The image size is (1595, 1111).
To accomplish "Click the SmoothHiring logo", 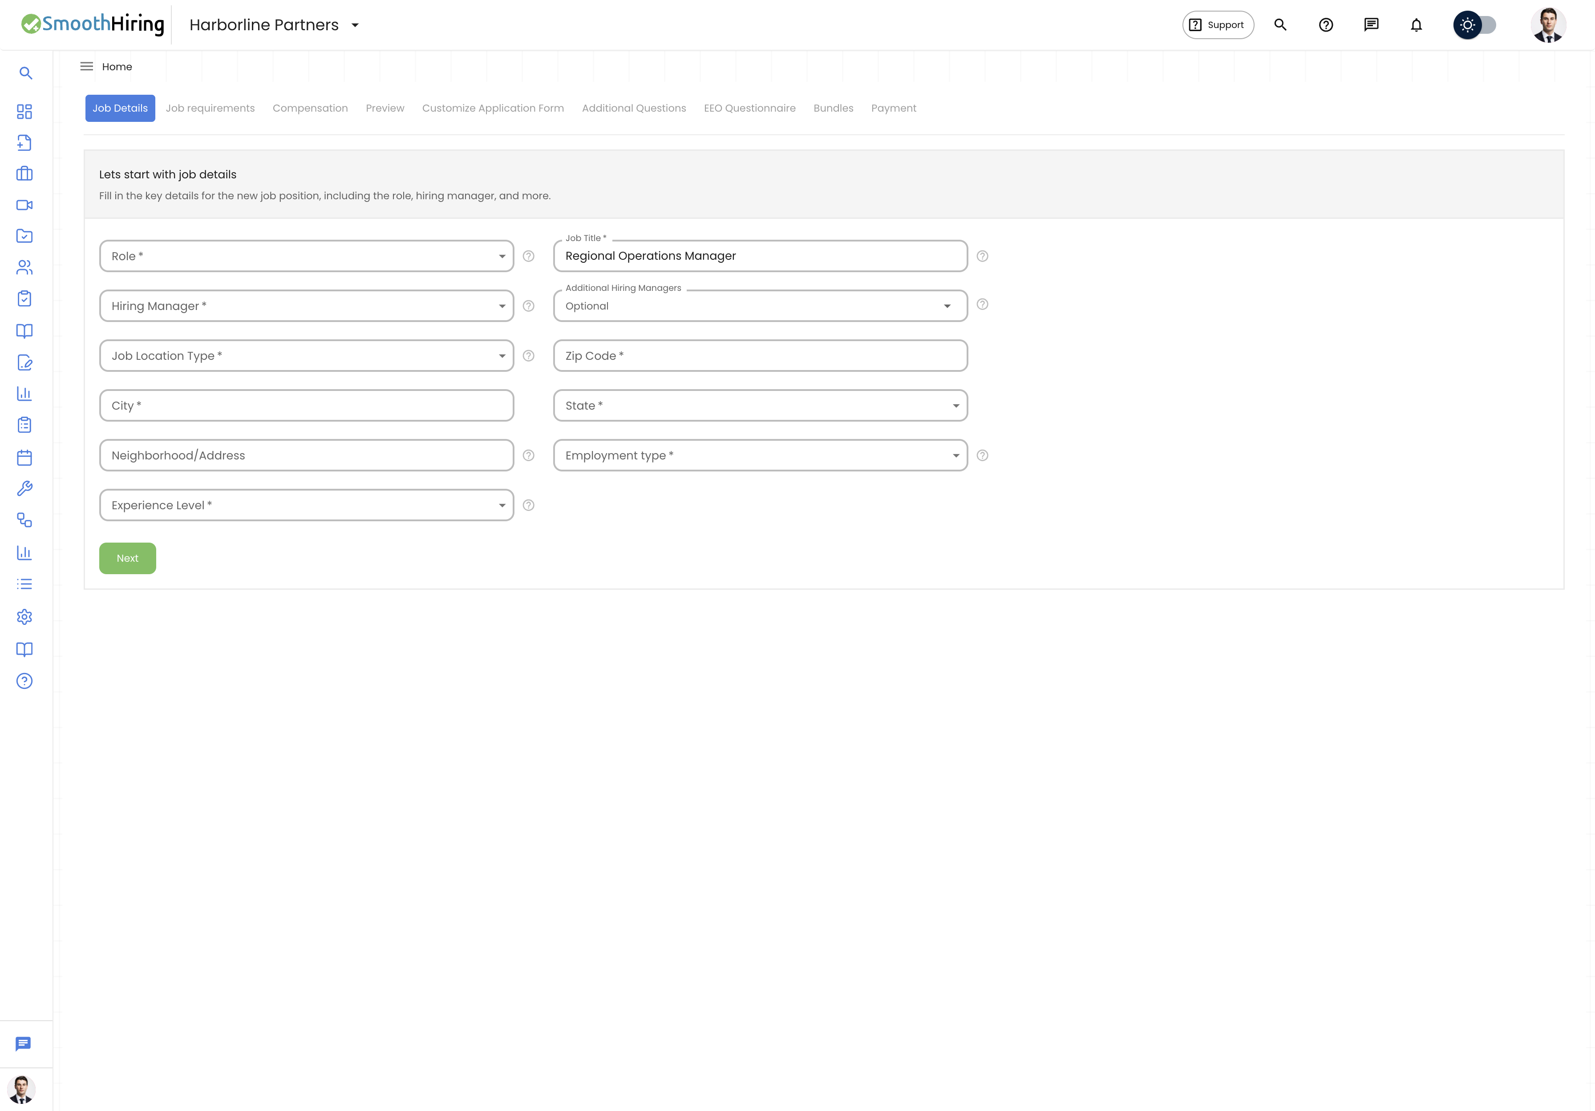I will (93, 24).
